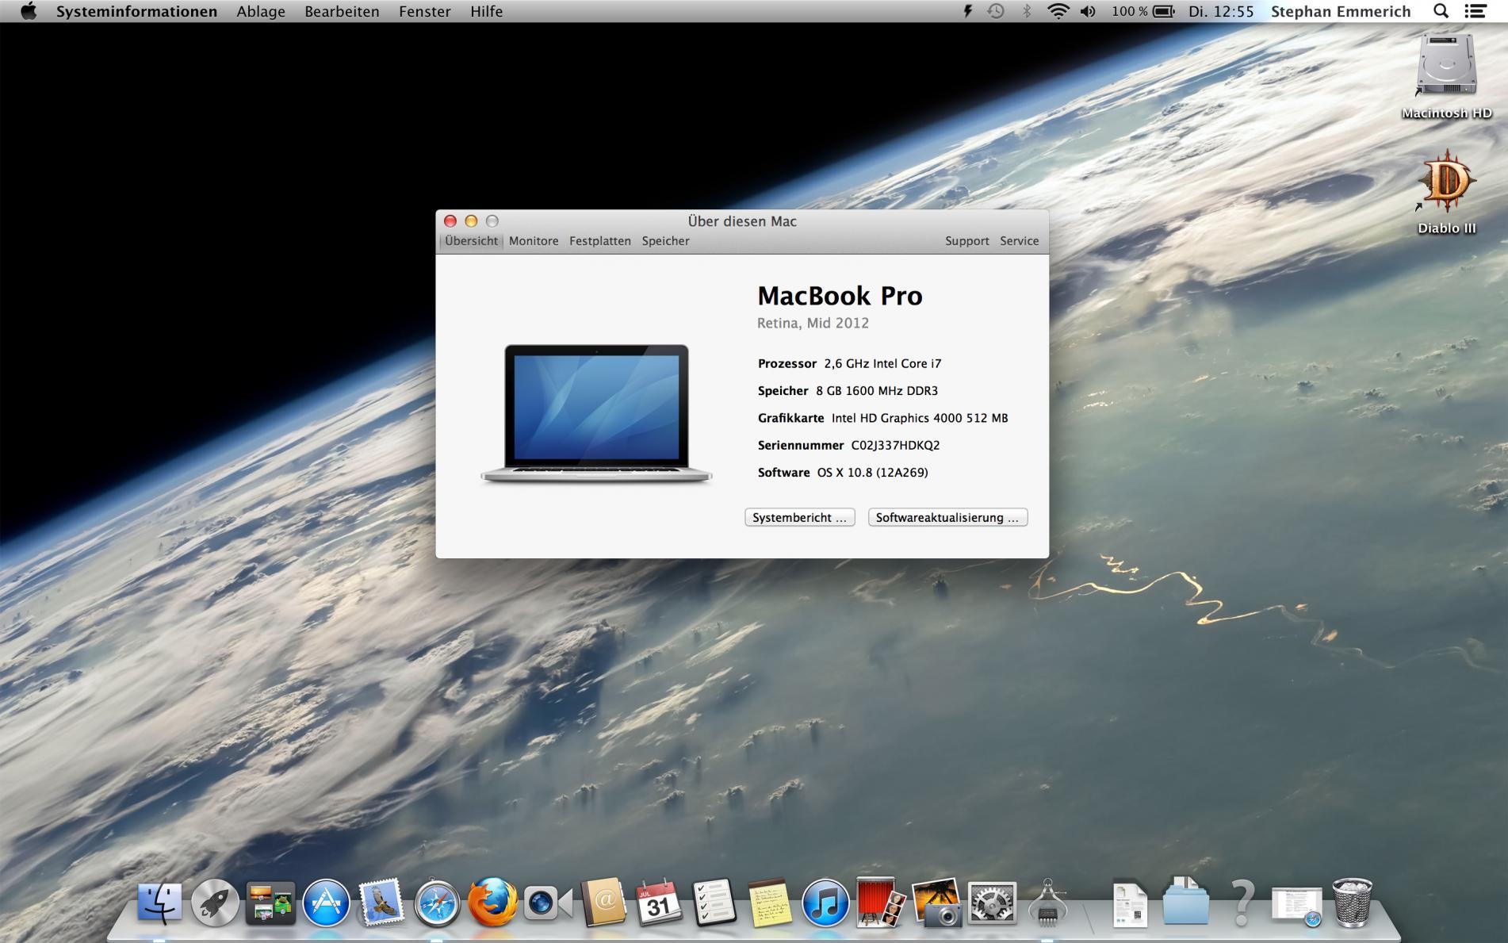Open the Time Machine menu bar icon
The height and width of the screenshot is (943, 1508).
coord(996,11)
